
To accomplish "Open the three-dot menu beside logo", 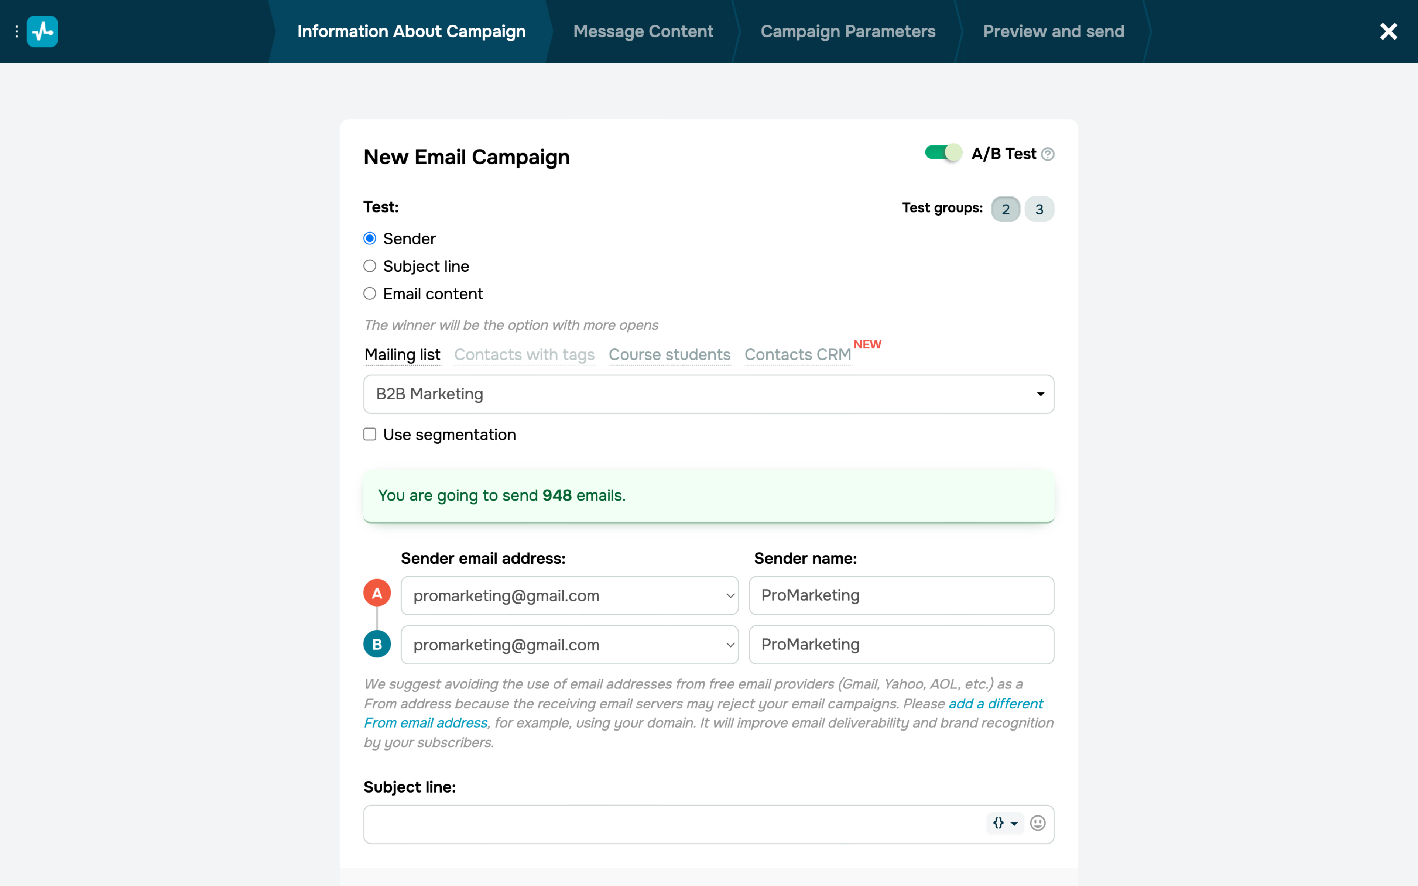I will coord(16,31).
